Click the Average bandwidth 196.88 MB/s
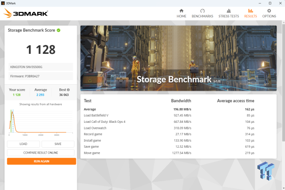 tap(182, 109)
